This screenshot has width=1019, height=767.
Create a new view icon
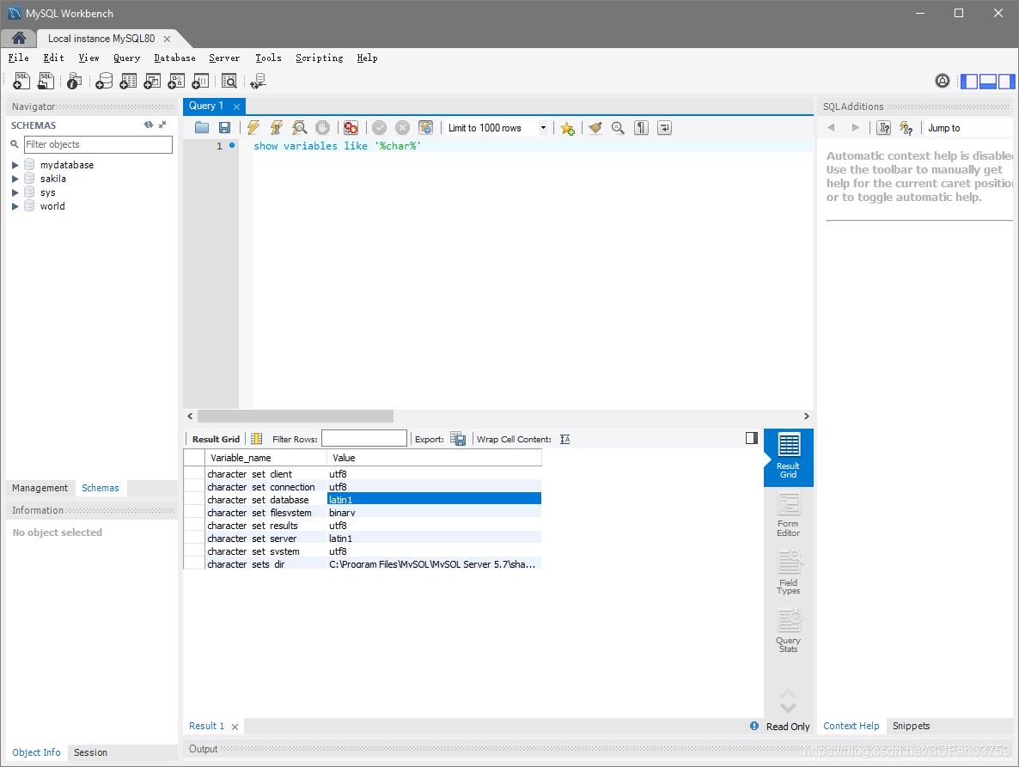point(152,82)
